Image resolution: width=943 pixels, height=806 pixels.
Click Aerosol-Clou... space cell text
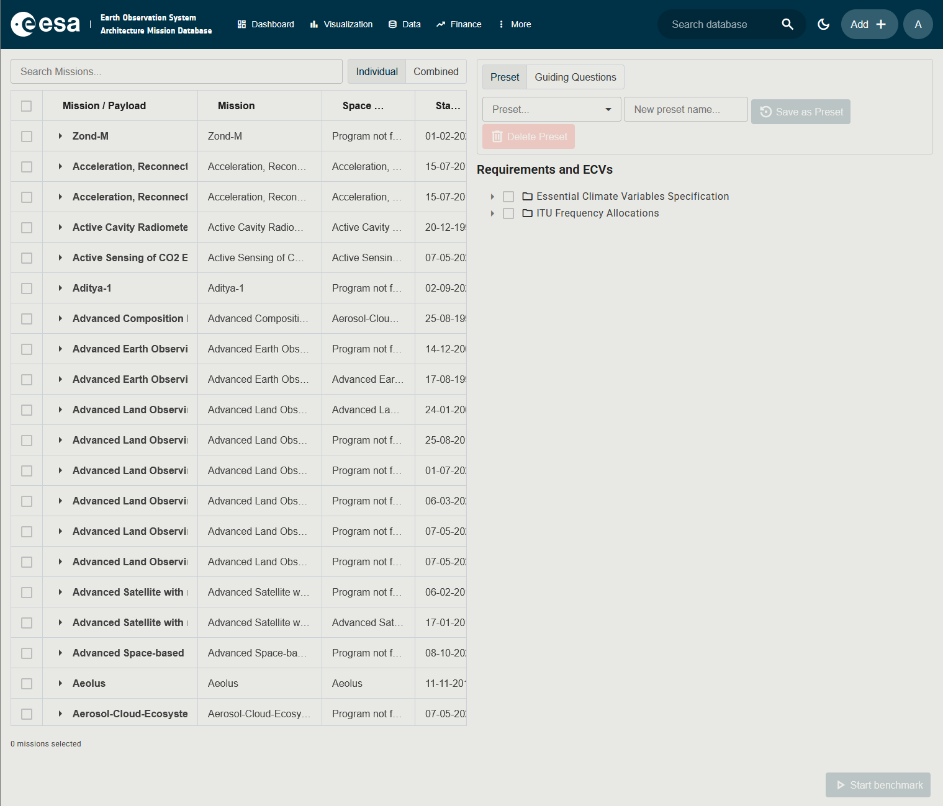(365, 318)
